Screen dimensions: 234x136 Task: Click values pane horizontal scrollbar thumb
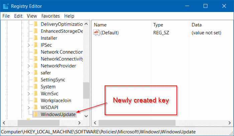coord(137,123)
